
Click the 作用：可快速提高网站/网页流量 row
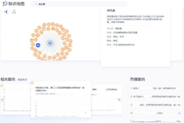click(x=122, y=32)
